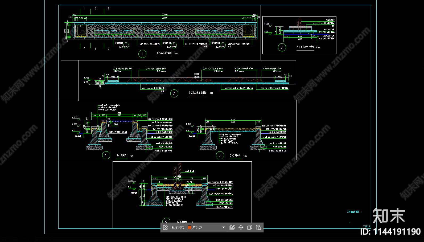The image size is (424, 242).
Task: Click the orange swatch beside 未分类
Action: point(190,227)
